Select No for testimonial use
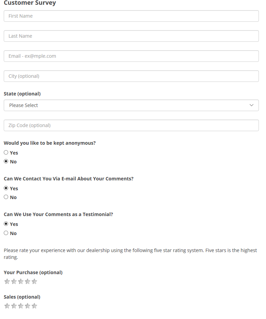Viewport: 266px width, 319px height. (6, 233)
